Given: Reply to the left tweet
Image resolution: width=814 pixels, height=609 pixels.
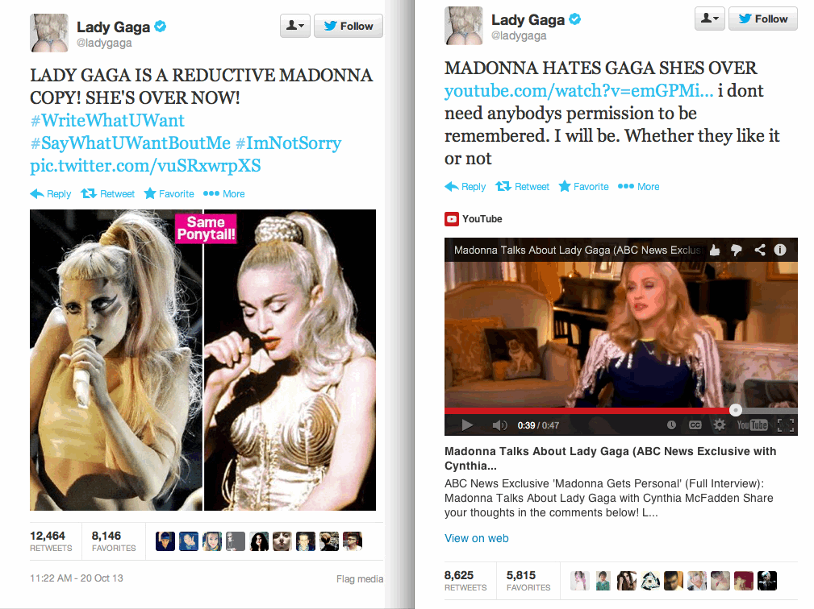Looking at the screenshot, I should point(50,194).
